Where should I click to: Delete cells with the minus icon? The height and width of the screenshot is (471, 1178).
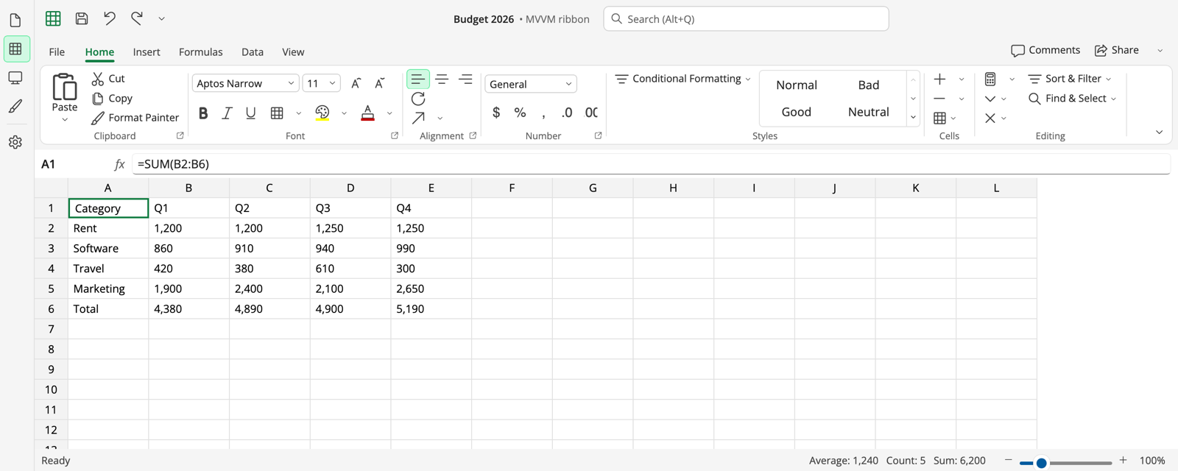click(x=939, y=99)
